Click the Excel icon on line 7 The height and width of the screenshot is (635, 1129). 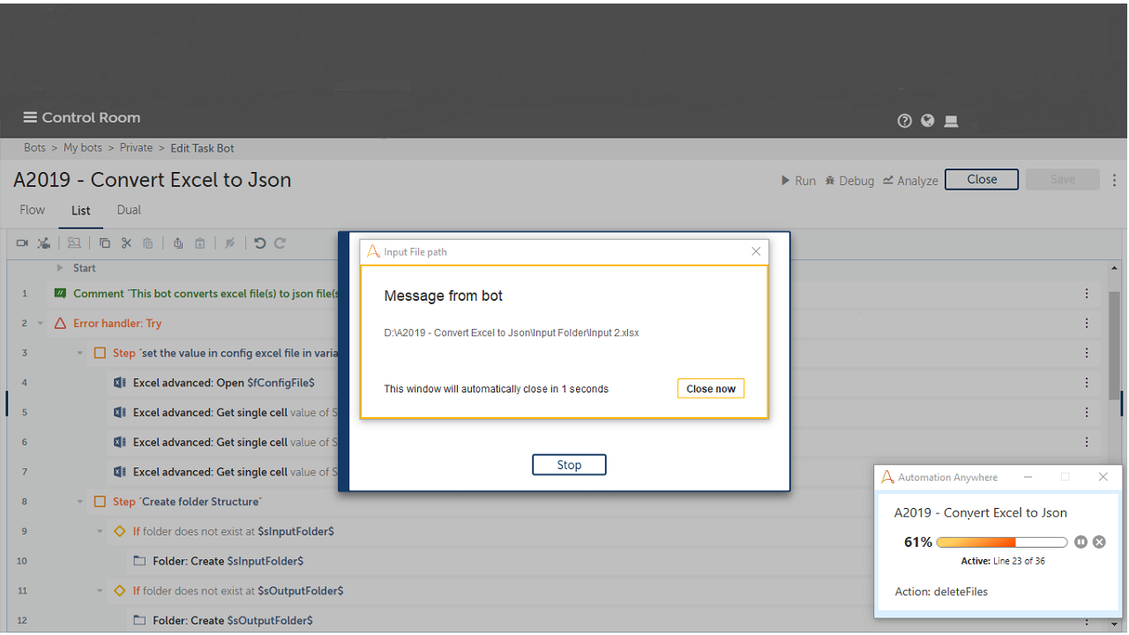coord(120,472)
